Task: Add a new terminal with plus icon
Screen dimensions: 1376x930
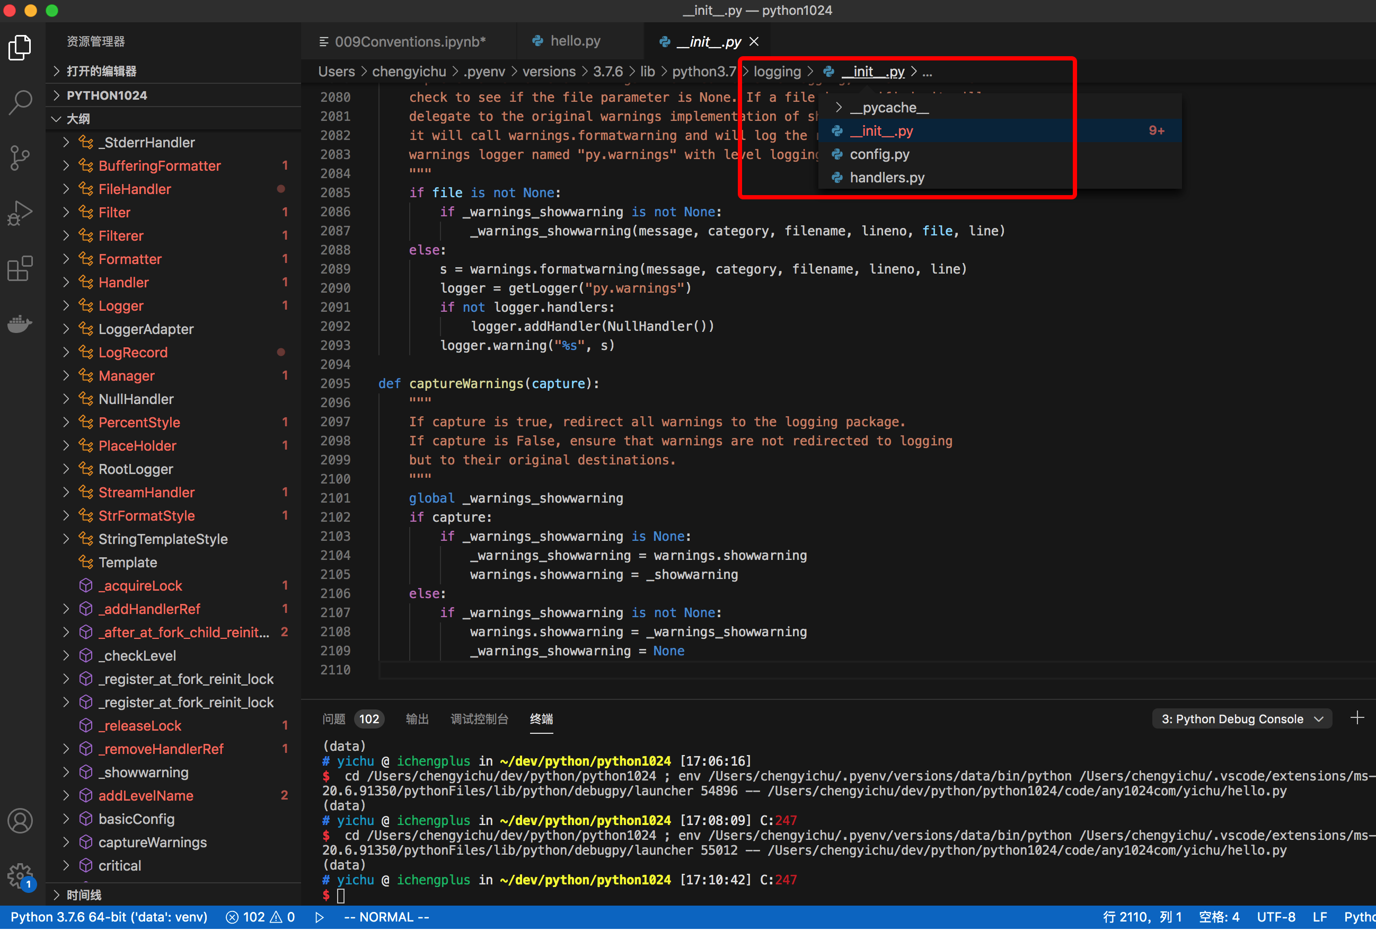Action: click(1357, 718)
